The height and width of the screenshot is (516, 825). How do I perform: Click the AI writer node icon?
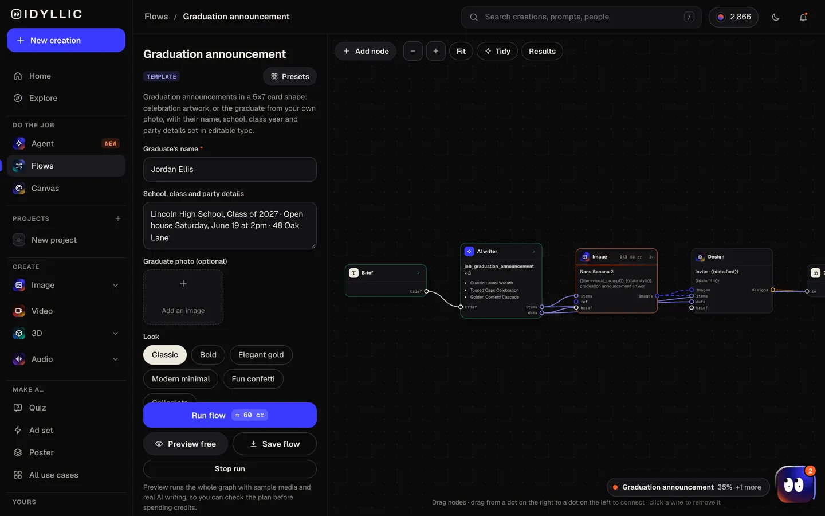[x=469, y=251]
